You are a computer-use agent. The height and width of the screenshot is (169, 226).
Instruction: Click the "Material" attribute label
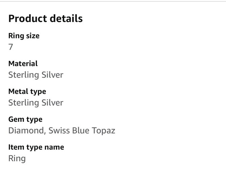(23, 64)
